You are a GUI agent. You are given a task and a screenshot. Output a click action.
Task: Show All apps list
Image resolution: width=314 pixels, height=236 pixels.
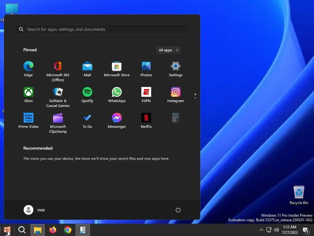pos(168,50)
